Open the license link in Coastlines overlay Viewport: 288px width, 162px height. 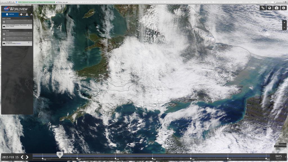click(x=18, y=44)
